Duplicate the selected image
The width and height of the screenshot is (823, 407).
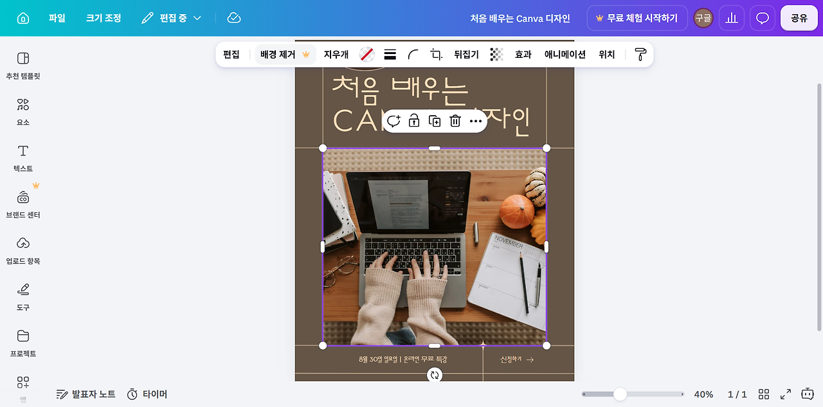435,121
